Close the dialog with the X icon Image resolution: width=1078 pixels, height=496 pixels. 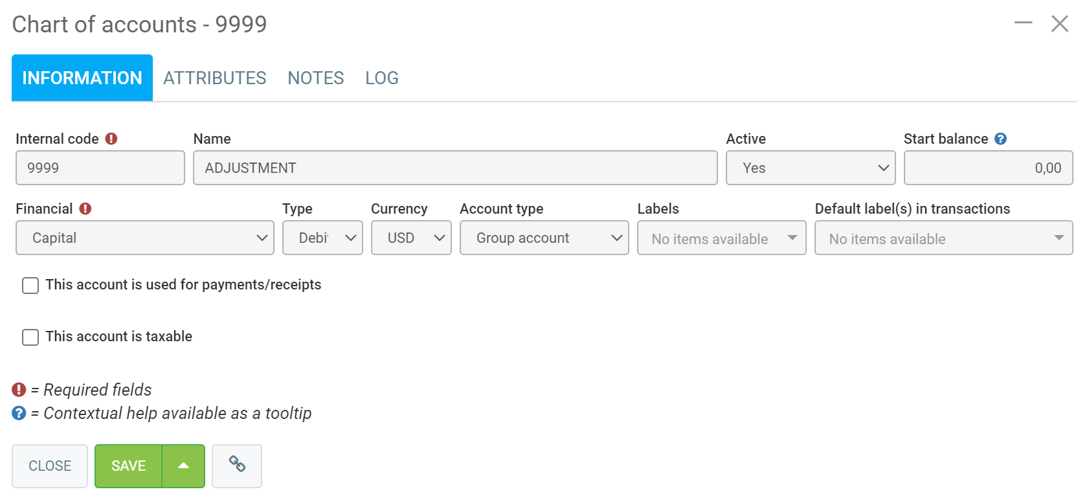1059,24
